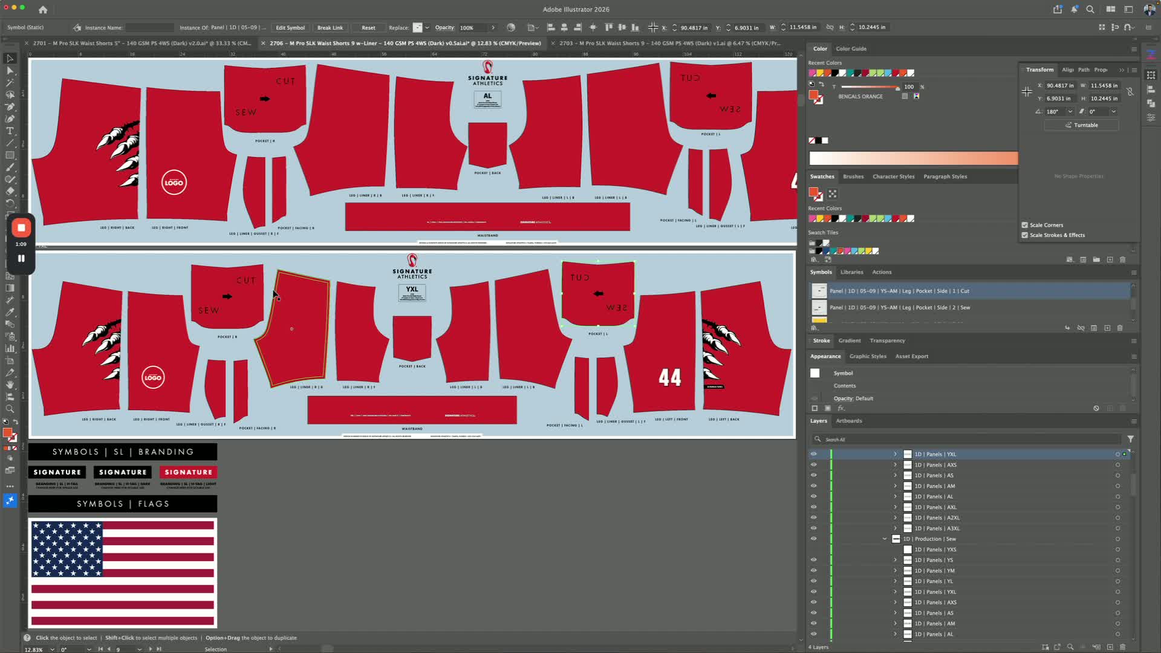Hide the 1D | Panels | YM layer
1161x653 pixels.
[814, 571]
